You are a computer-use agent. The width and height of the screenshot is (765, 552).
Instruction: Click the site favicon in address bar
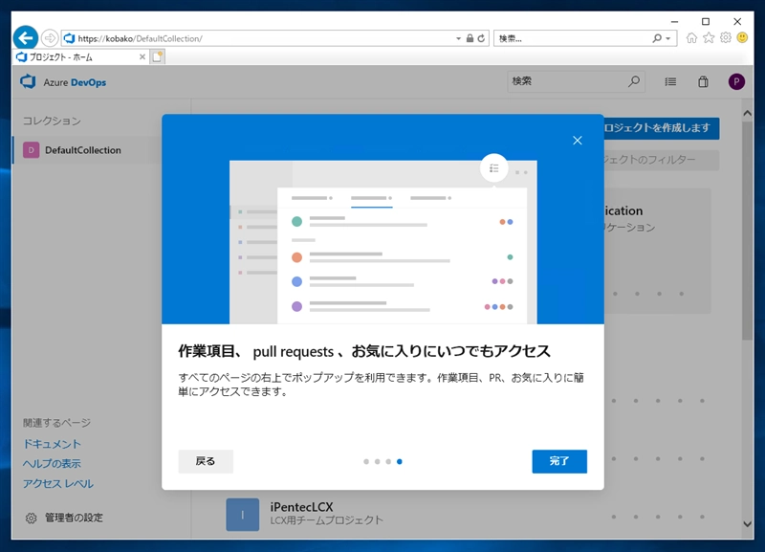tap(70, 38)
